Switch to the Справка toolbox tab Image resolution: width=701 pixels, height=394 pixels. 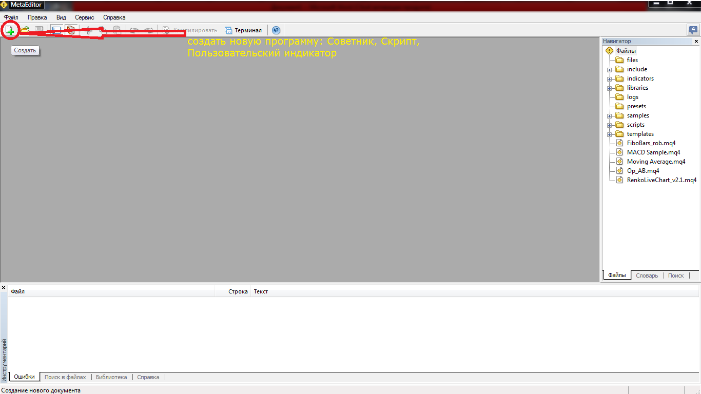pyautogui.click(x=148, y=377)
